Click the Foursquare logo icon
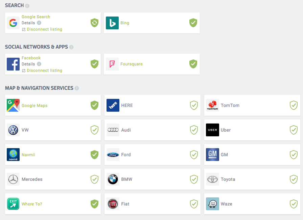The image size is (303, 220). (112, 64)
